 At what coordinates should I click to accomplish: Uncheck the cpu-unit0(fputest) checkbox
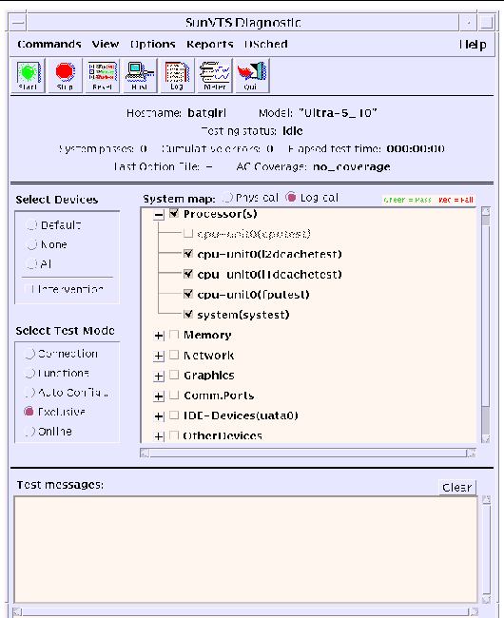point(188,294)
